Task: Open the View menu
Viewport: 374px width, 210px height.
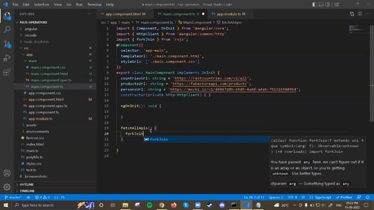Action: point(58,5)
